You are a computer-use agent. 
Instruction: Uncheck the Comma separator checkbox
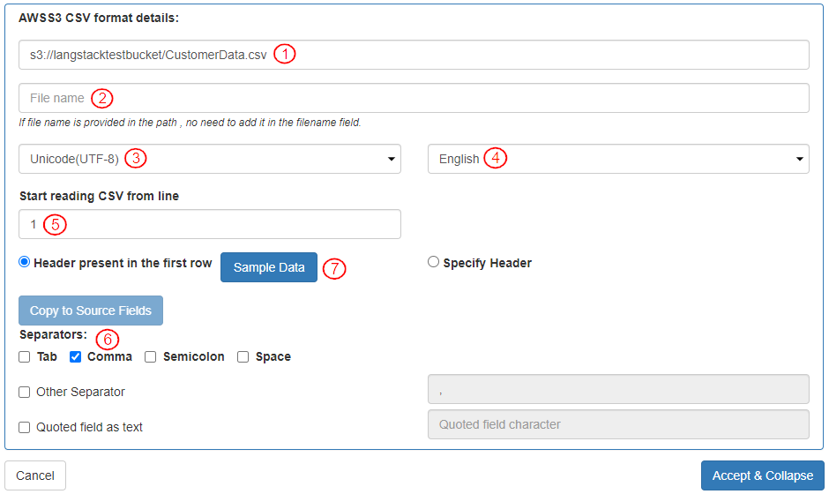pos(76,357)
